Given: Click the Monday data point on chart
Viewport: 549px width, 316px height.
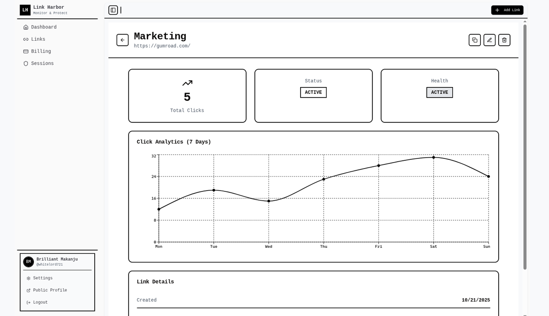Looking at the screenshot, I should point(159,209).
